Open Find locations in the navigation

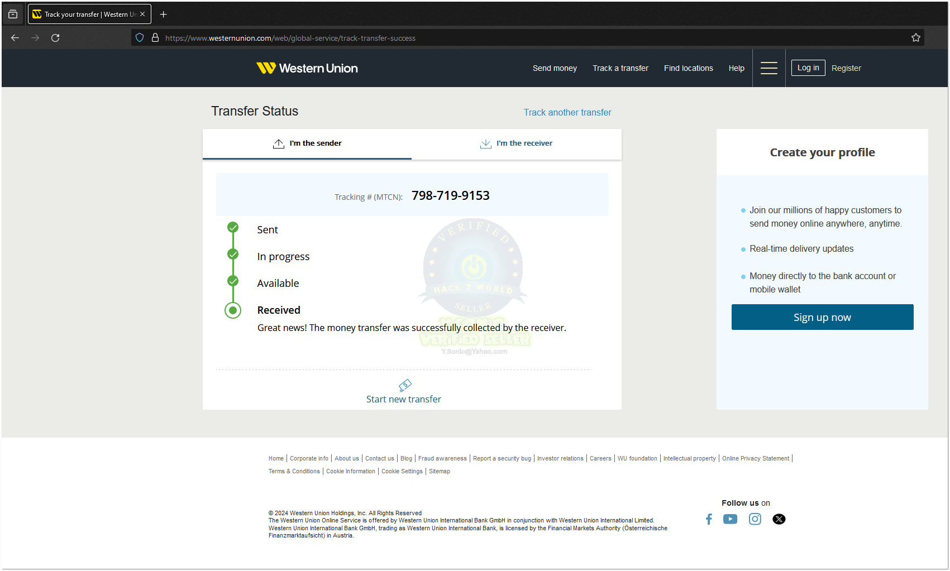689,68
